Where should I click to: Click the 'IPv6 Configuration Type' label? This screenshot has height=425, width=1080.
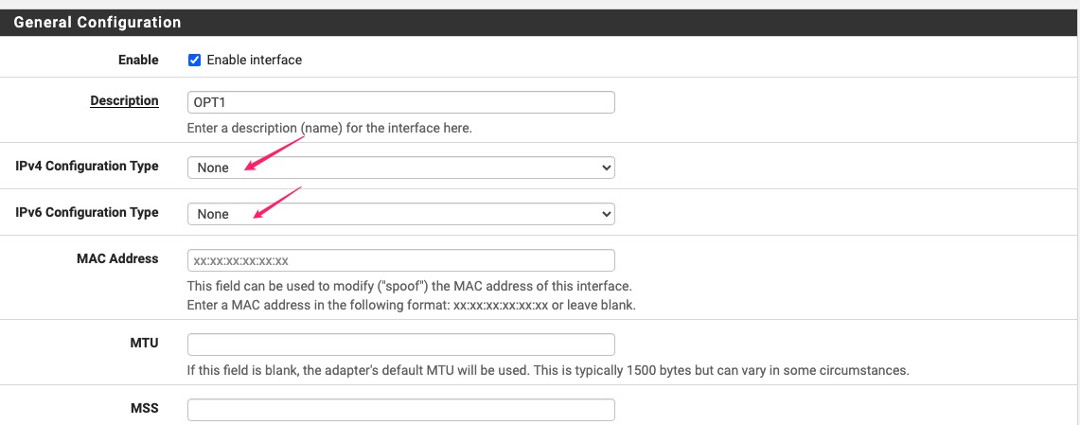tap(87, 212)
